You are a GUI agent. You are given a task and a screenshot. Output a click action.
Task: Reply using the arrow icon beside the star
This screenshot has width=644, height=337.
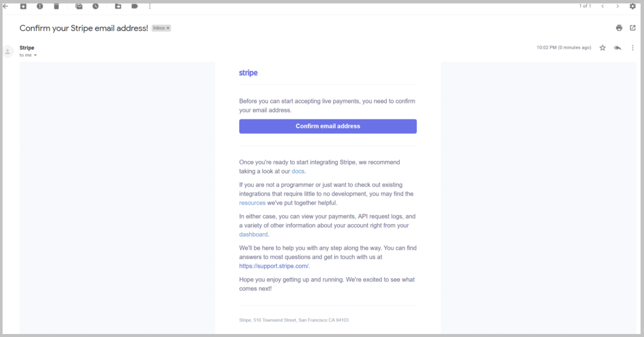click(x=618, y=48)
